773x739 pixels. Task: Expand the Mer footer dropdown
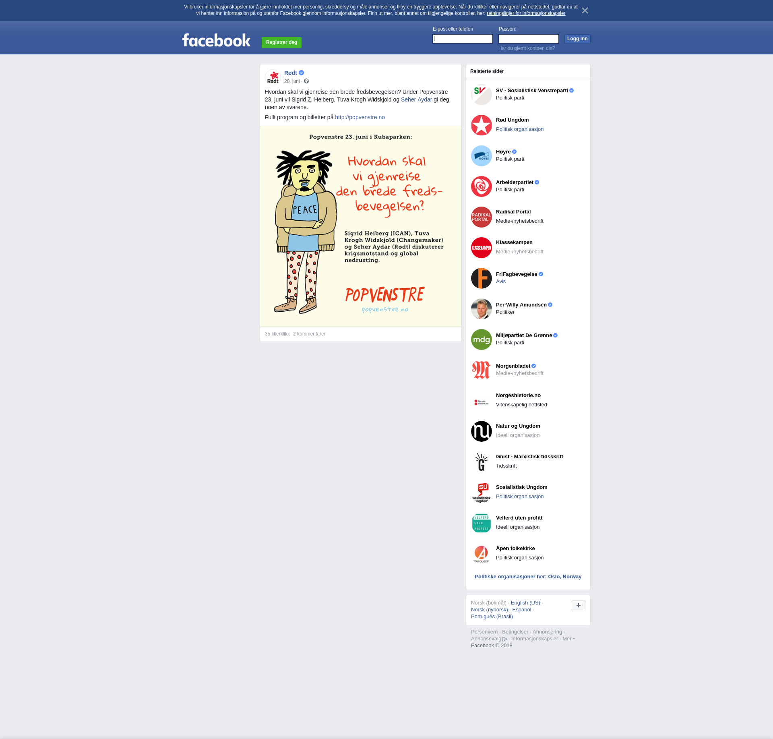(568, 639)
